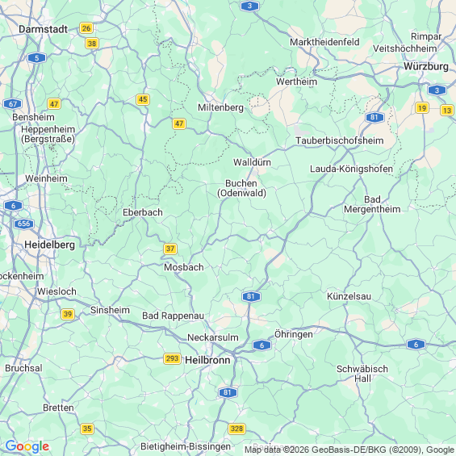
Task: Click the A81 shield near Tauberbischofsheim
Action: 374,117
